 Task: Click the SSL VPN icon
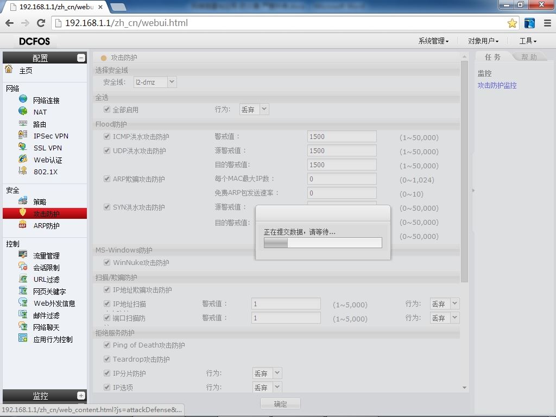coord(23,147)
